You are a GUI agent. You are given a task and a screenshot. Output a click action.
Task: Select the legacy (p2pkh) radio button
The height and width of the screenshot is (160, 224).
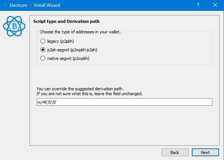coord(43,41)
